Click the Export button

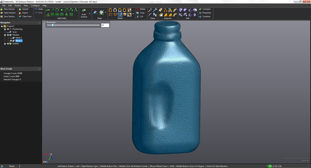(24, 13)
